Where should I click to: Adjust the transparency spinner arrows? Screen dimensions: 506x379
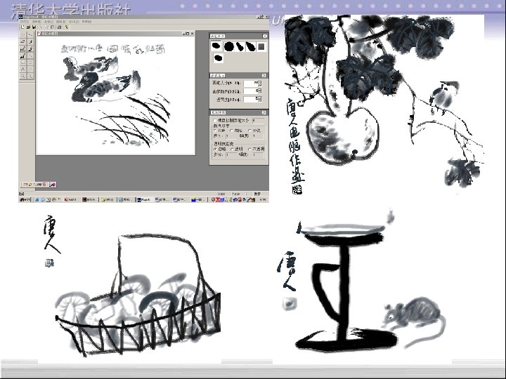[260, 99]
